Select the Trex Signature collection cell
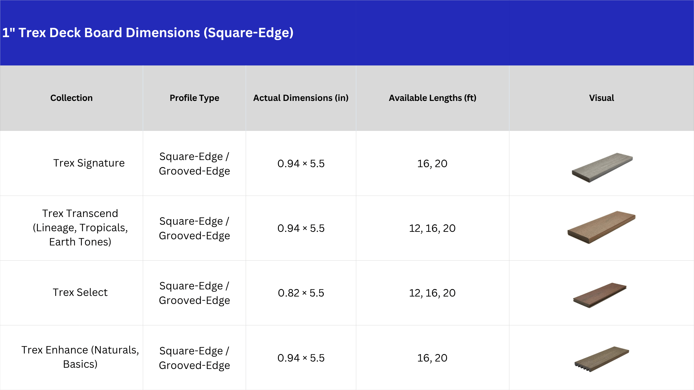The image size is (694, 390). pos(89,163)
